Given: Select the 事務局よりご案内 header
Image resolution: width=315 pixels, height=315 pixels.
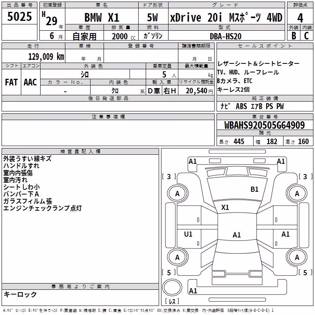Looking at the screenshot, I should pos(80,287).
